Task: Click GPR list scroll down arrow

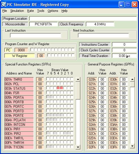Action: click(x=132, y=146)
